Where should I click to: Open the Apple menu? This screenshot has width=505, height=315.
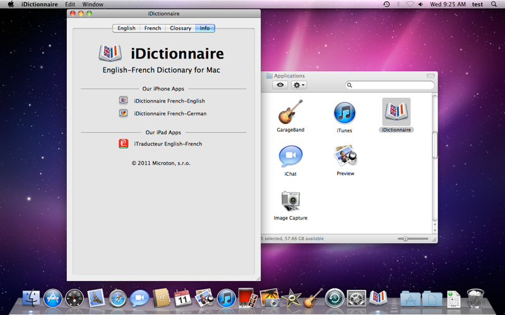click(11, 4)
